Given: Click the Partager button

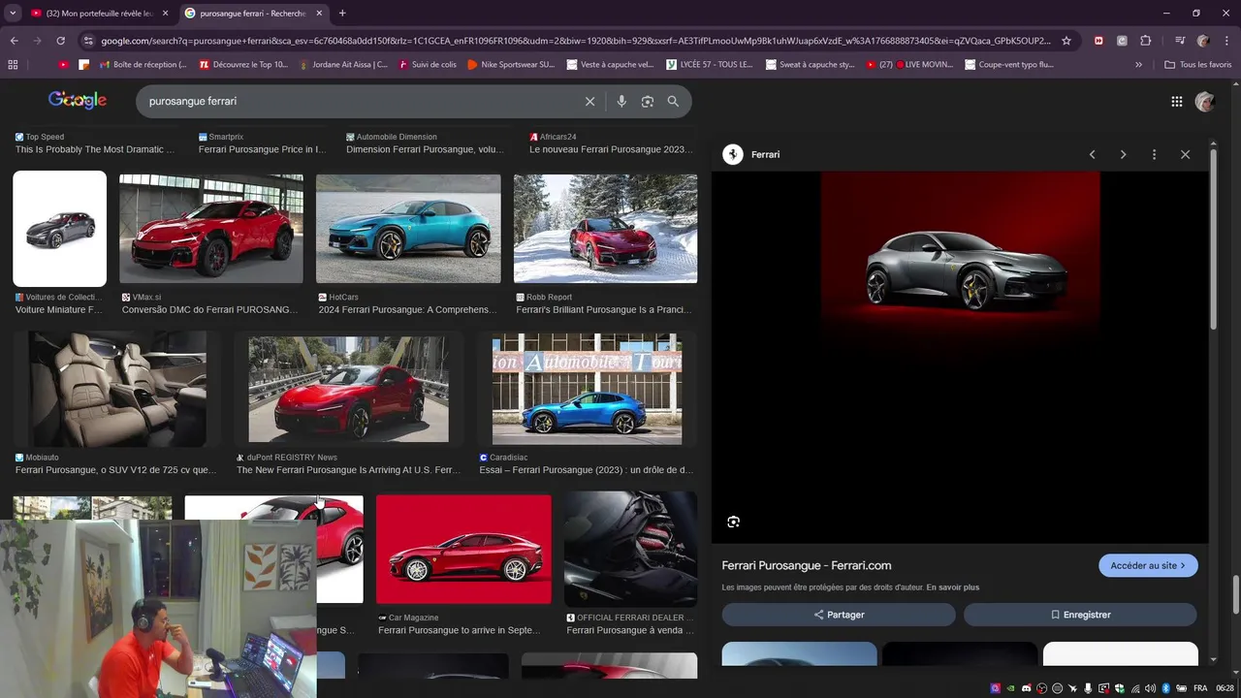Looking at the screenshot, I should tap(839, 615).
